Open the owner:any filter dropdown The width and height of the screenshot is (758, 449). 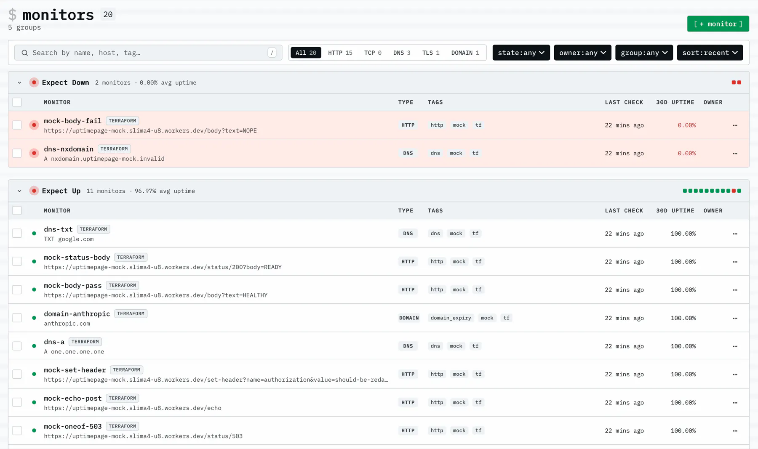click(582, 53)
